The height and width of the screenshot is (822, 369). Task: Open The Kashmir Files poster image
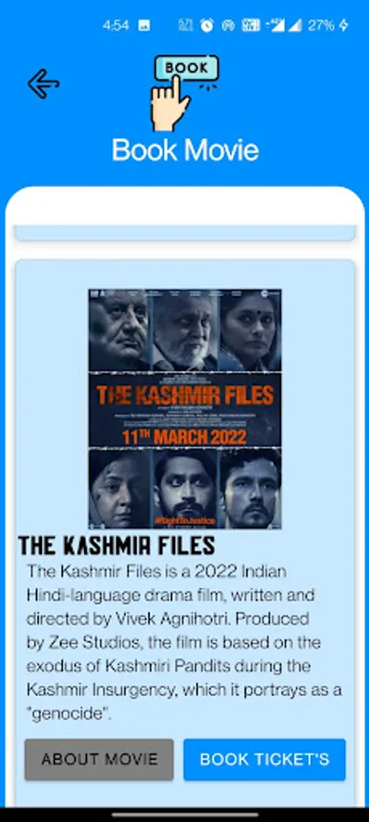pos(185,408)
